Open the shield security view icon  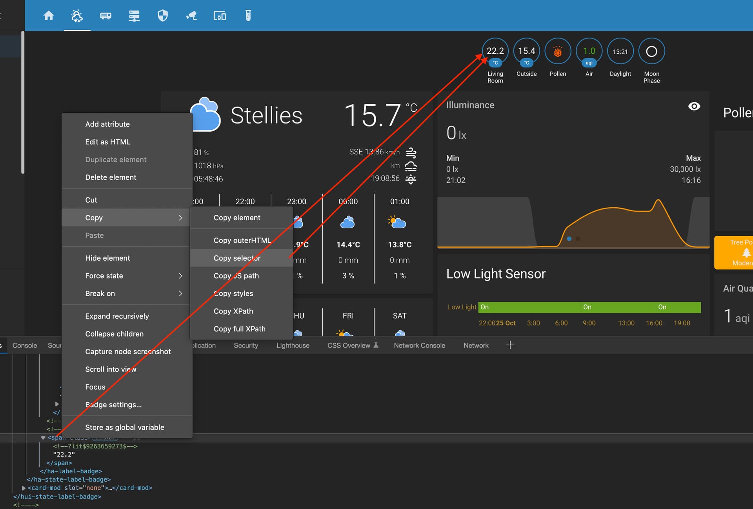163,16
